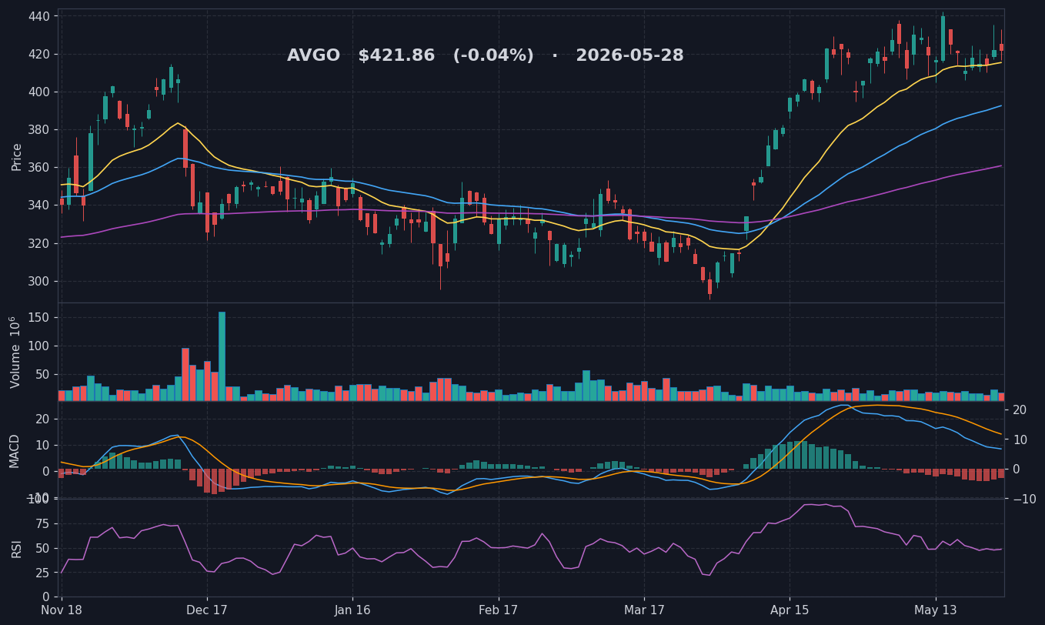Click the 400 price tick label

coord(38,92)
